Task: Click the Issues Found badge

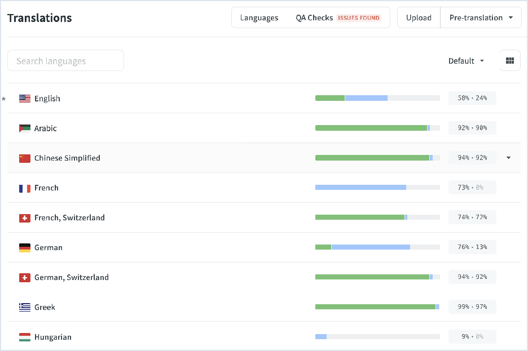Action: 359,18
